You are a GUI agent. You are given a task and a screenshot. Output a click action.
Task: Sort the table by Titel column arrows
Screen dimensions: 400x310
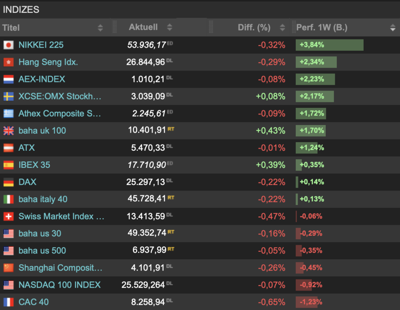coord(100,28)
